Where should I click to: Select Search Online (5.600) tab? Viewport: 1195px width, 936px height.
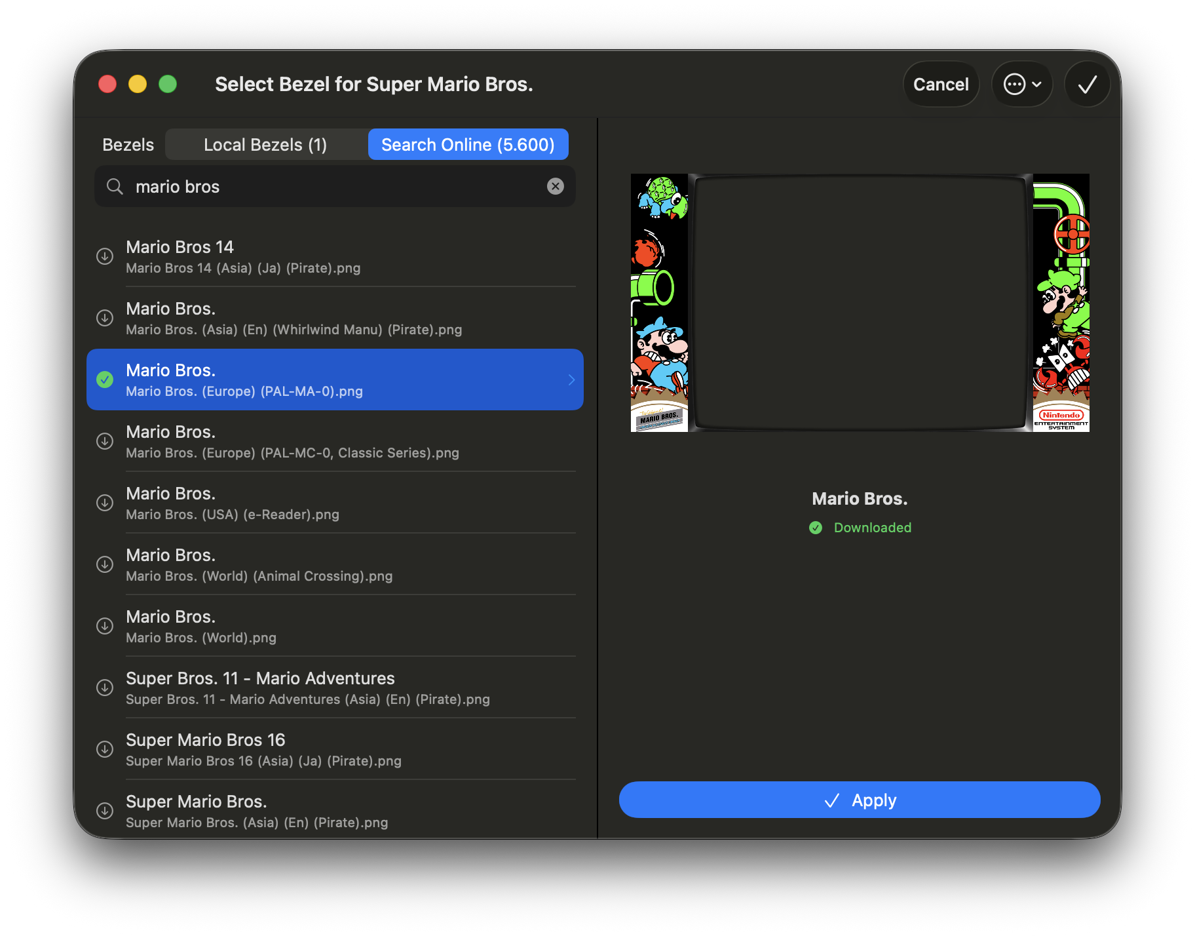(x=468, y=144)
